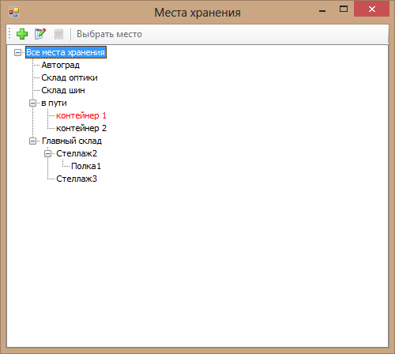Select Автоград in the tree
This screenshot has width=395, height=354.
click(61, 65)
